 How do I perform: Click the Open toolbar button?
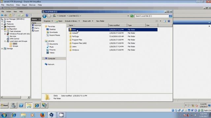(59, 21)
